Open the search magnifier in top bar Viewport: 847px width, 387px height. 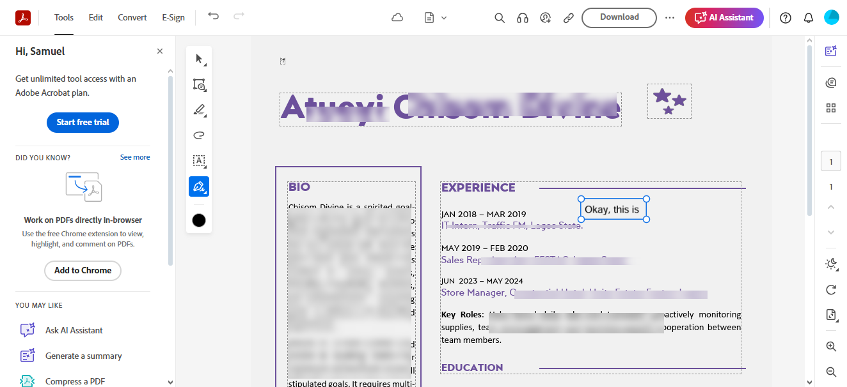[x=500, y=18]
